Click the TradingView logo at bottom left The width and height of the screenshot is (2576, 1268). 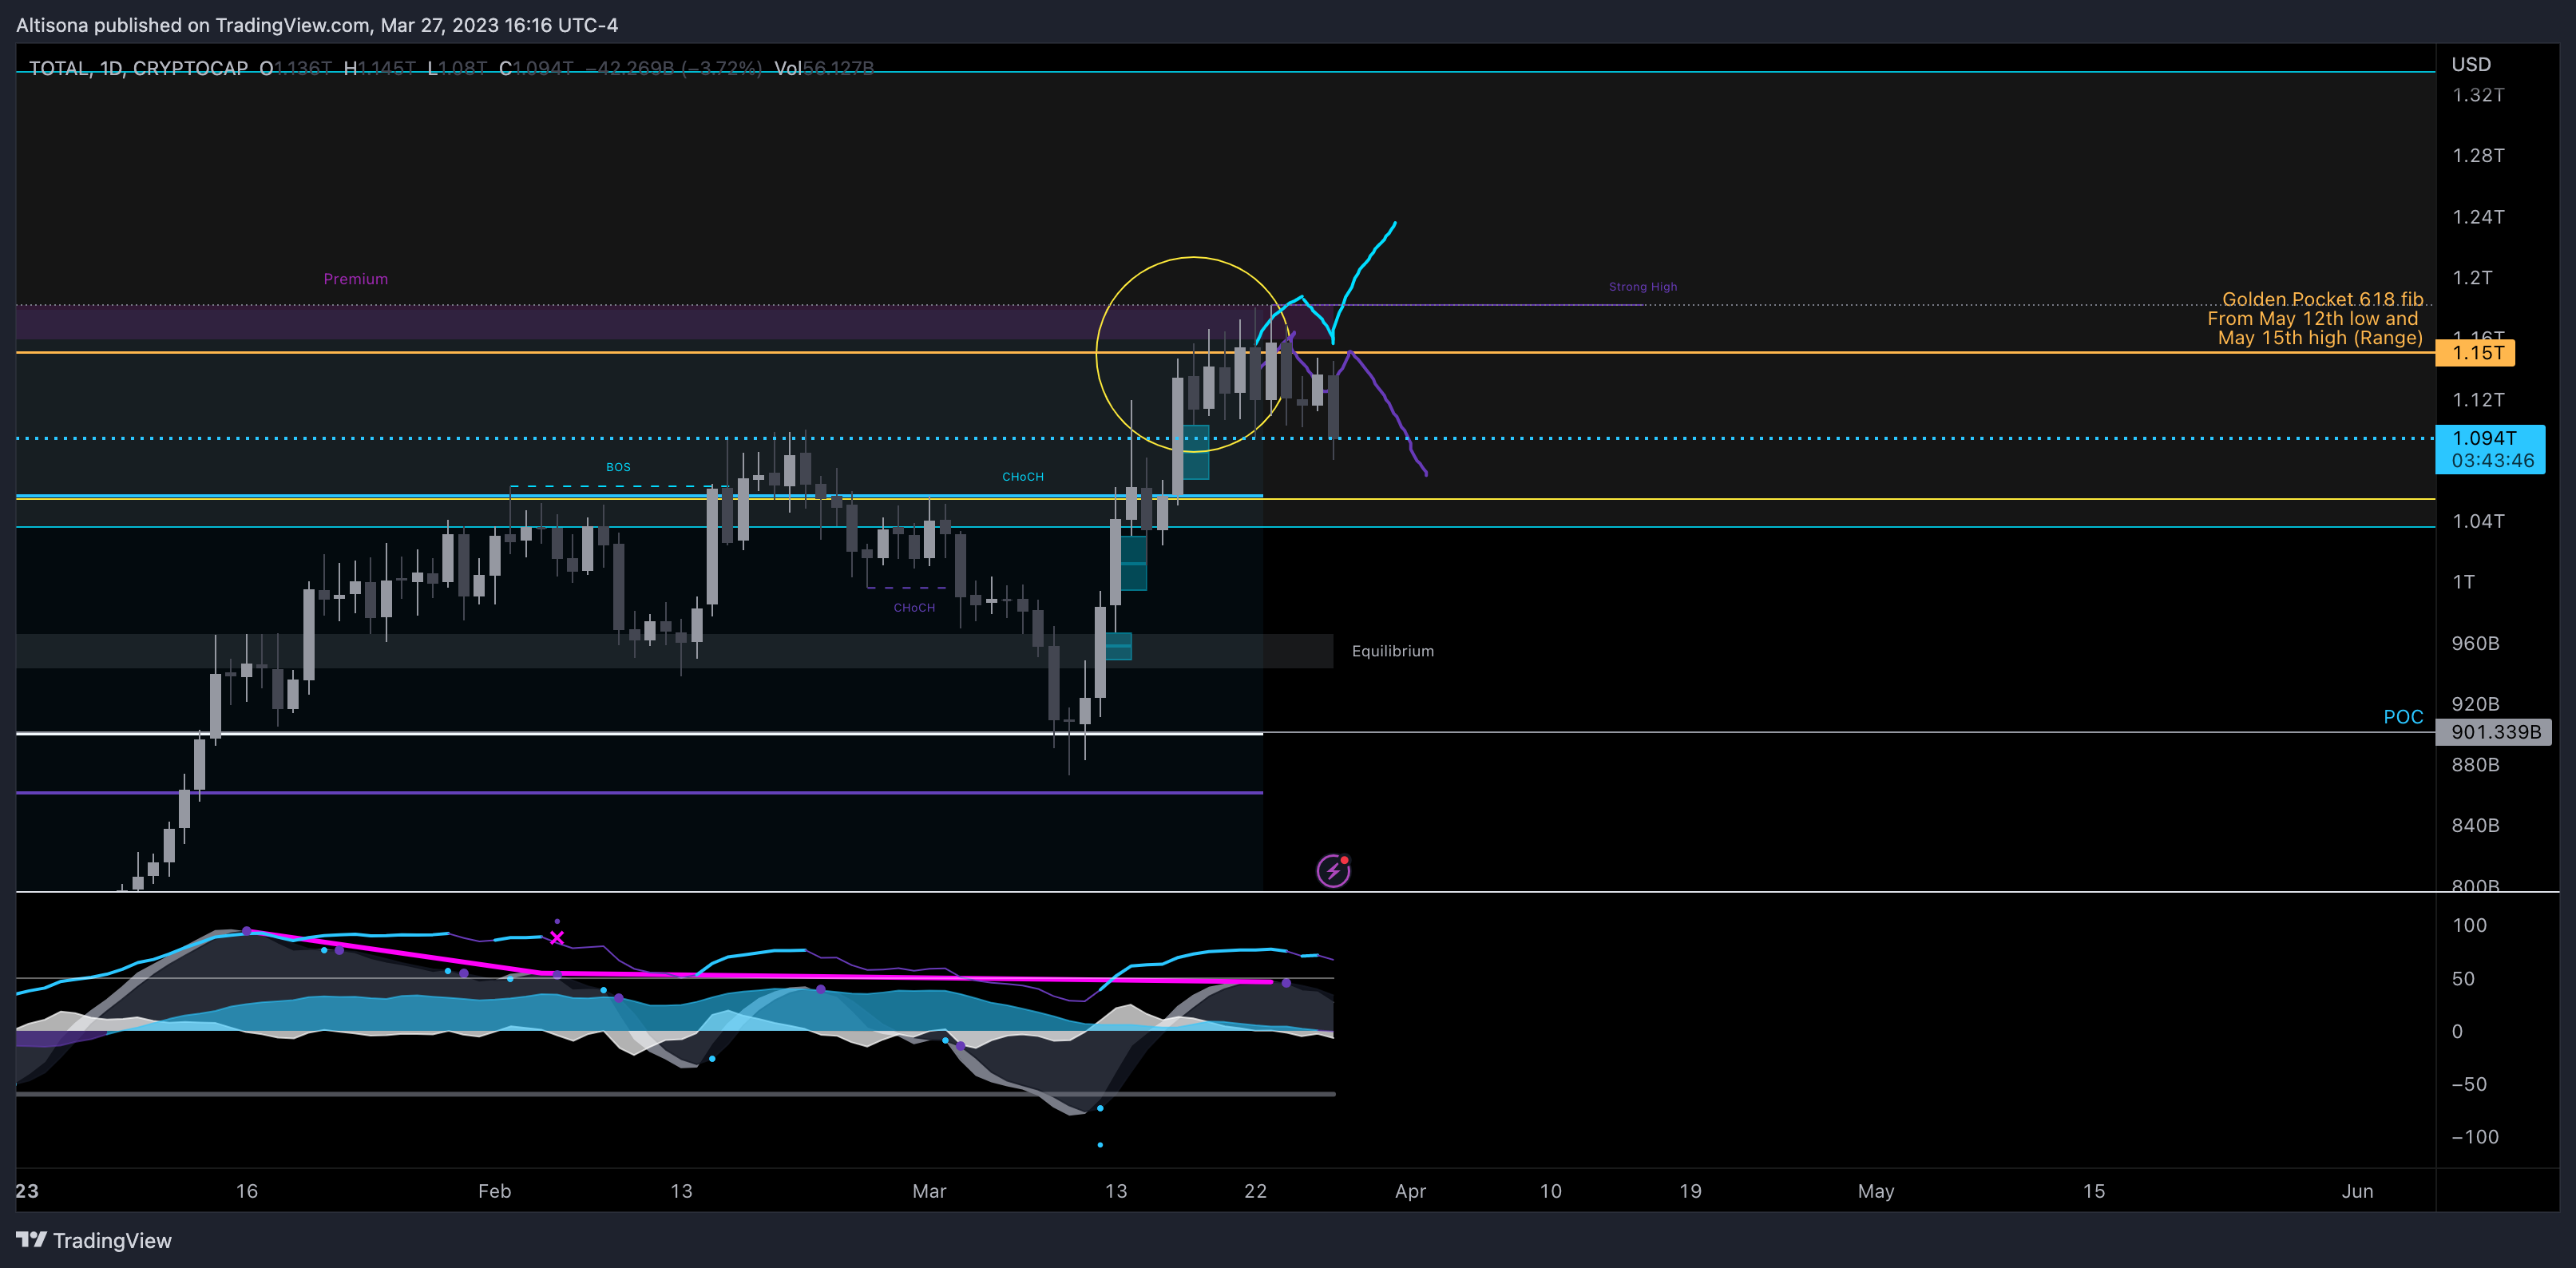pyautogui.click(x=94, y=1240)
